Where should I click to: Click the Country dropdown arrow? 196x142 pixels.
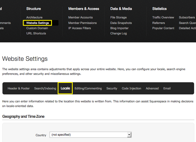coord(129,135)
